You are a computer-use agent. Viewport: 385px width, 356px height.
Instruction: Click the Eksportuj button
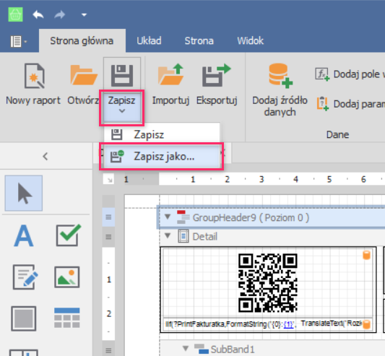click(x=217, y=84)
